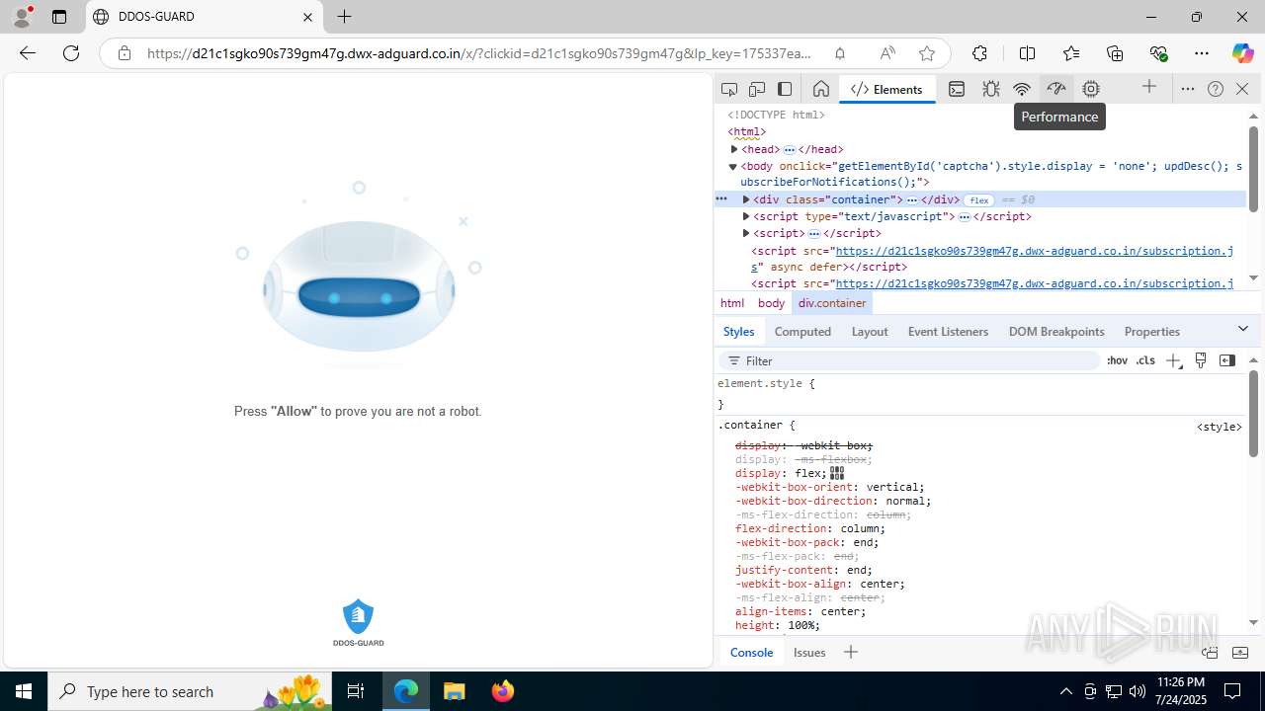Activate the inspect element picker tool
Image resolution: width=1265 pixels, height=711 pixels.
tap(729, 89)
